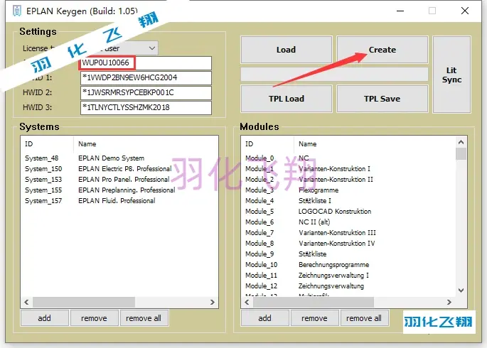Select Module_11 Zeichnungsverwaltung I row
The image size is (487, 348).
click(x=348, y=276)
